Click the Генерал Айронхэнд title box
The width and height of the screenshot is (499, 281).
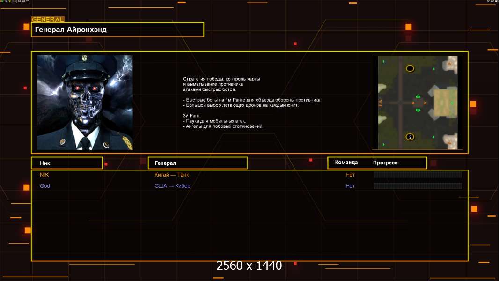coord(117,30)
